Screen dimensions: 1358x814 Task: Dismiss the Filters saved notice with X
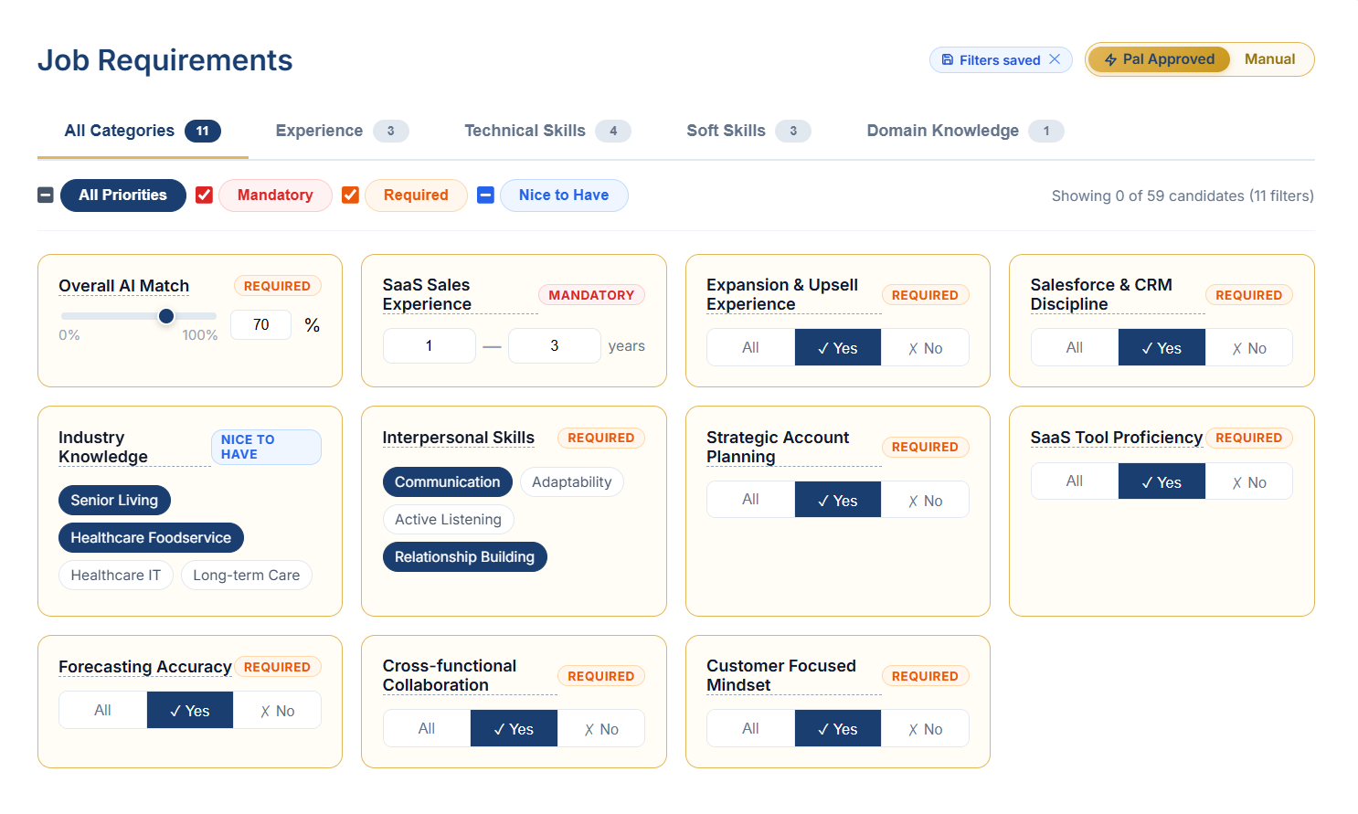coord(1055,59)
